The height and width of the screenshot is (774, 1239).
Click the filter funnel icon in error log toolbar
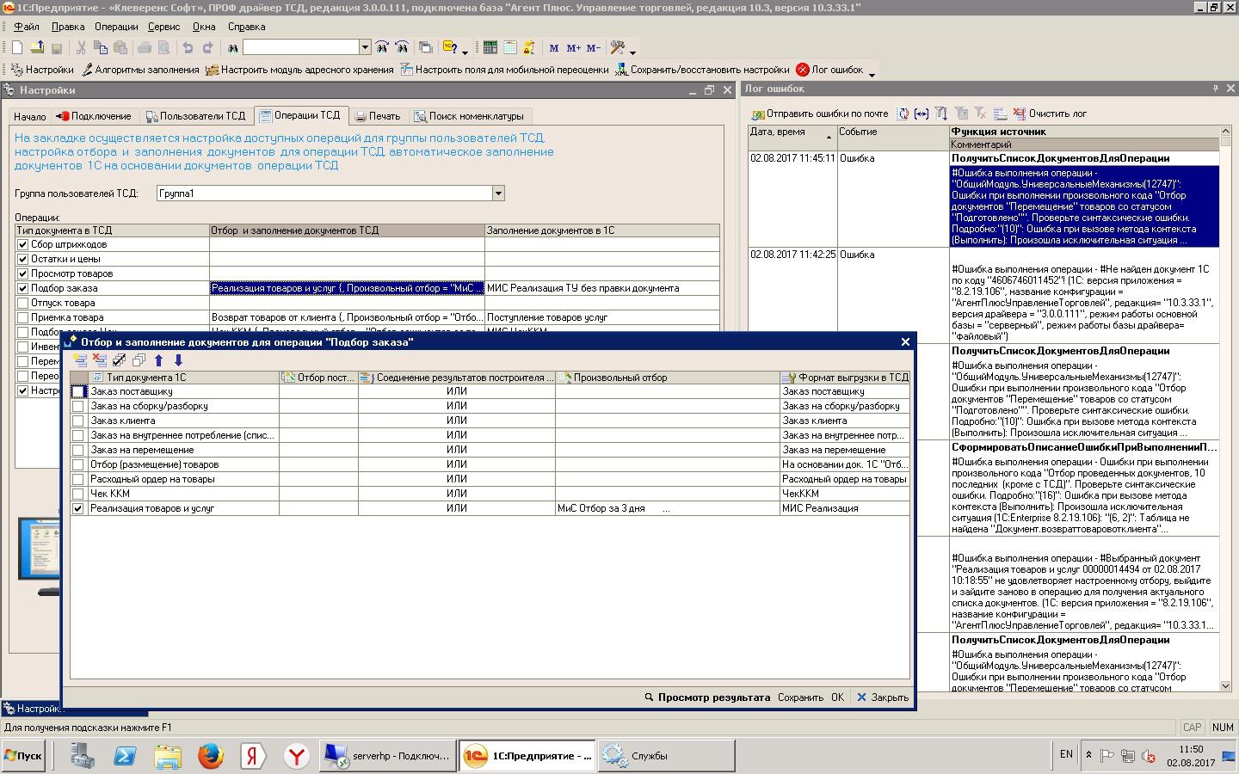click(941, 114)
